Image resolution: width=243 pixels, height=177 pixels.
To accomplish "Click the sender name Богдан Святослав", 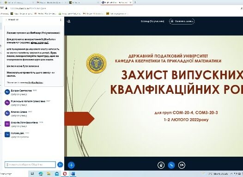I will click(21, 91).
